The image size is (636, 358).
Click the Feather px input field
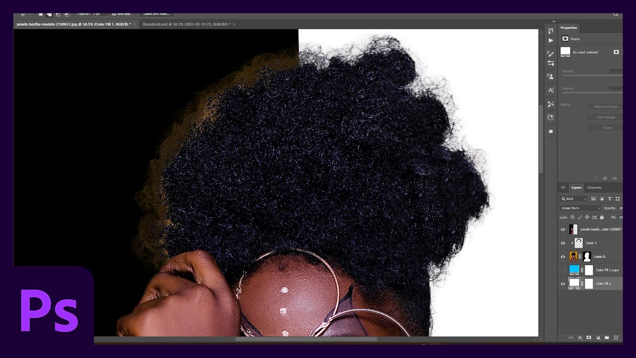tap(99, 14)
